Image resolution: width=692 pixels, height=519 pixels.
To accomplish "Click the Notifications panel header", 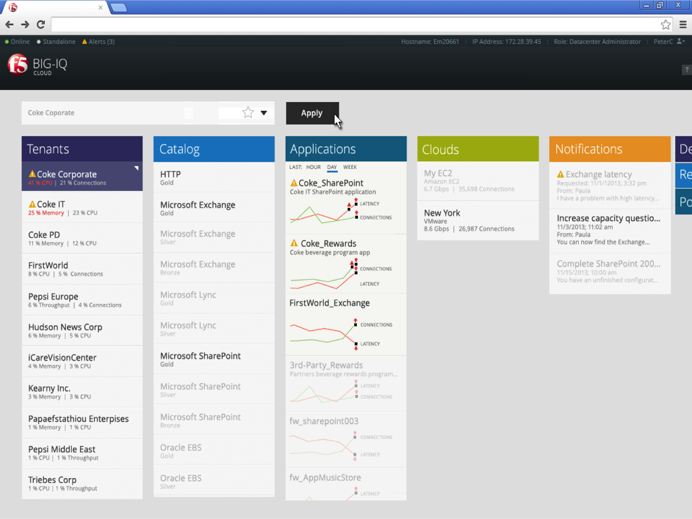I will click(610, 149).
